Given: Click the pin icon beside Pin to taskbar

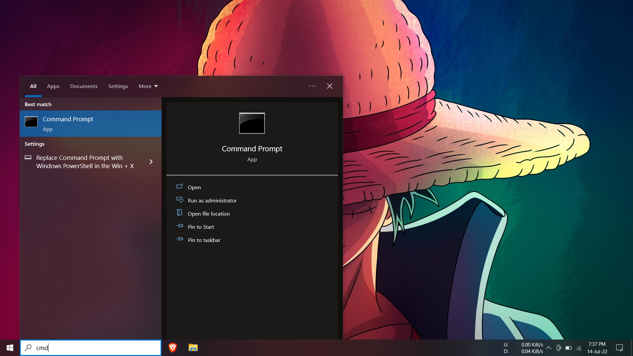Looking at the screenshot, I should (x=180, y=240).
